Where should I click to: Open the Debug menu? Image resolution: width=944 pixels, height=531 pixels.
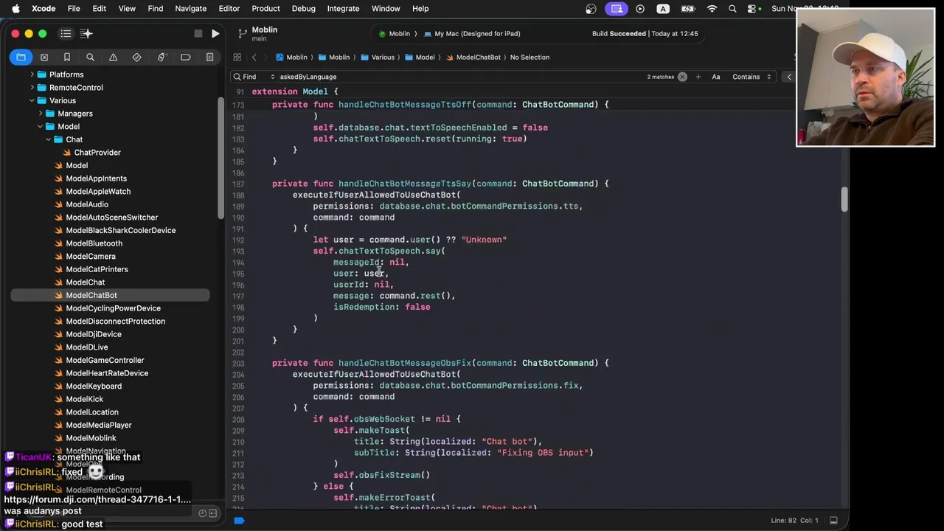303,8
